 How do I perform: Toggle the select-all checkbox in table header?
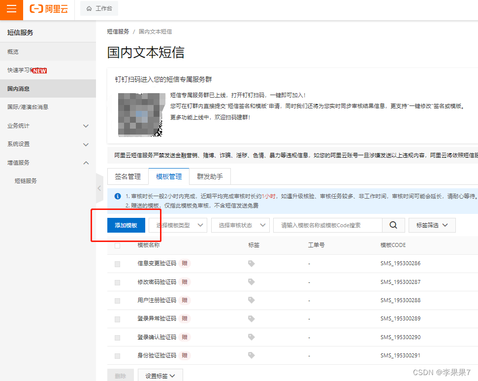[x=117, y=245]
